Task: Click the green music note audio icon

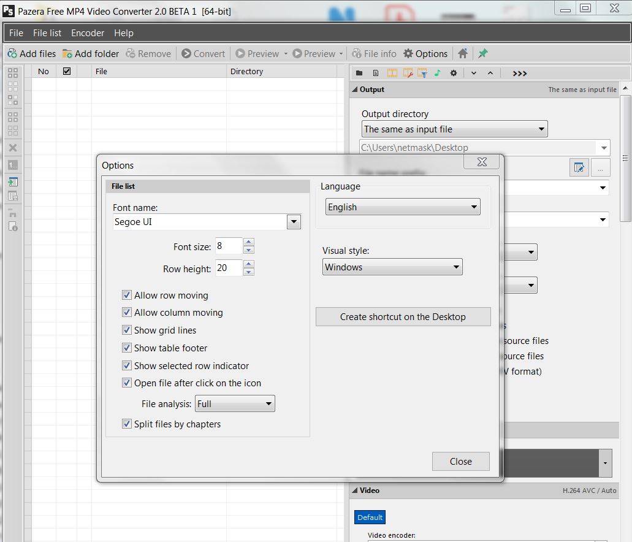Action: 437,73
